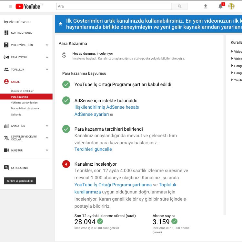Click checkmark beside Para kazanma tercihleri
Viewport: 242px width, 242px height.
(x=66, y=129)
